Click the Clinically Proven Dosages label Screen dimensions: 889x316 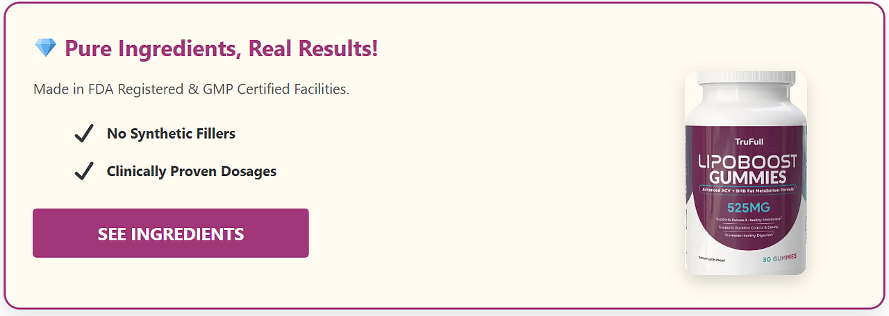pyautogui.click(x=191, y=171)
